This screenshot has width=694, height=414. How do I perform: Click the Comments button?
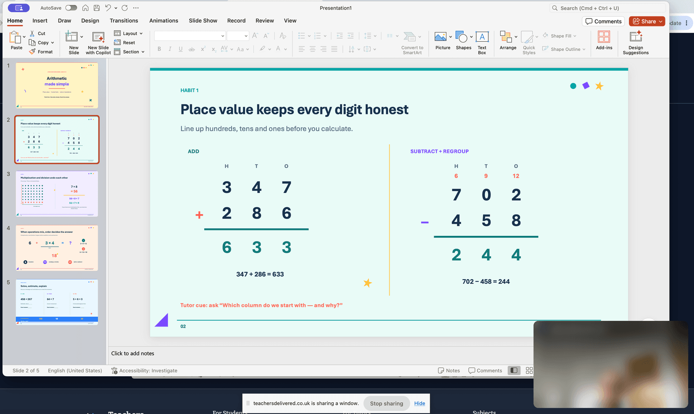603,21
